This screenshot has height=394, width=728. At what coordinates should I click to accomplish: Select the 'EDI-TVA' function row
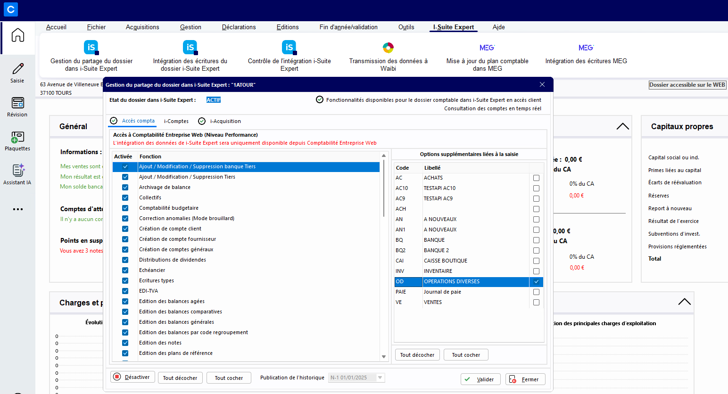246,291
